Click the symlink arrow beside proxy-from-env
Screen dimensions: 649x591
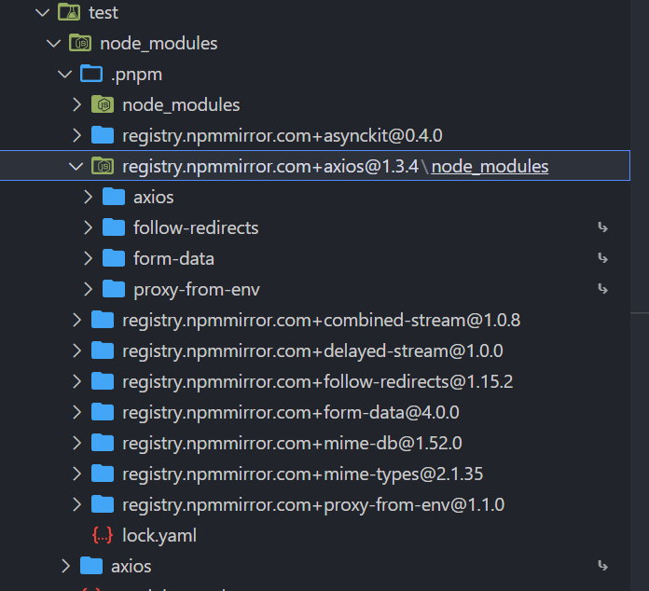click(602, 289)
